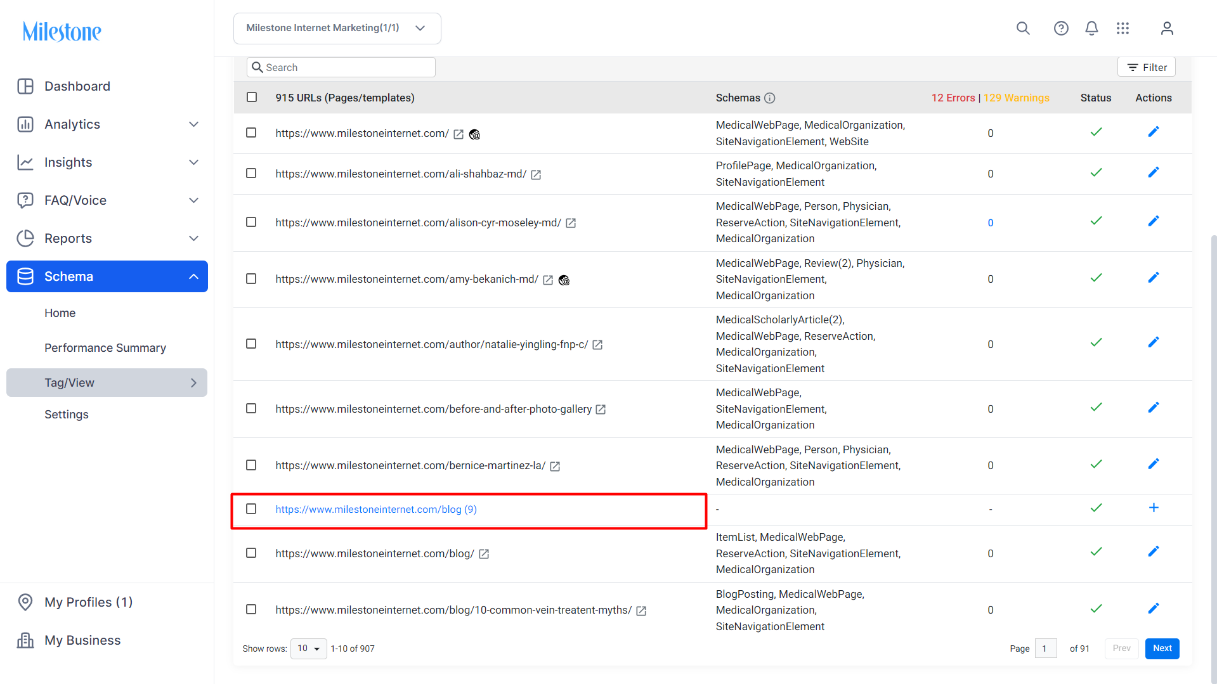The width and height of the screenshot is (1217, 684).
Task: Open Show rows dropdown
Action: click(x=309, y=649)
